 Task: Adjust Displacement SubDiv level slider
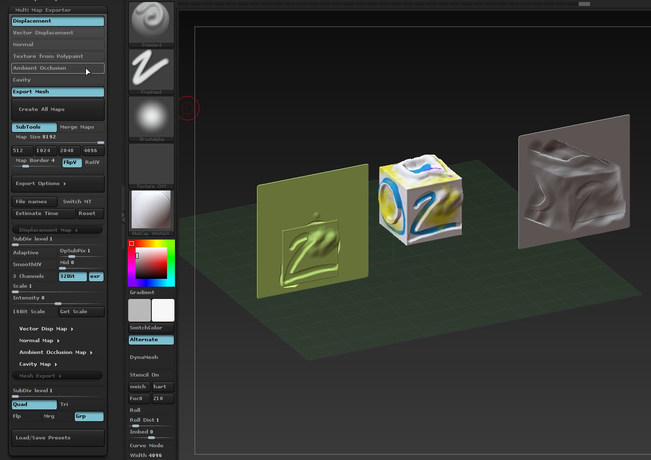(x=58, y=241)
